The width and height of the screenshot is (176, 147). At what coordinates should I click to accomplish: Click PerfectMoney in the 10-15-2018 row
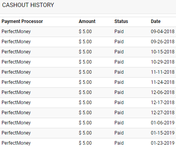(16, 52)
